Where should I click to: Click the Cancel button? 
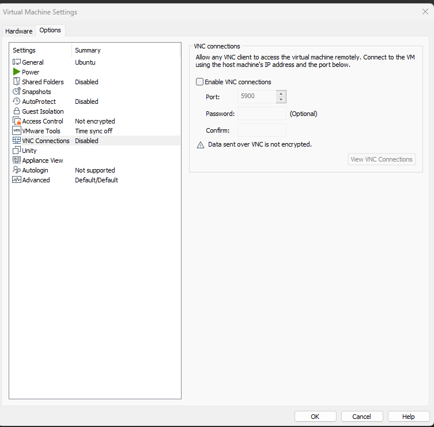[362, 417]
